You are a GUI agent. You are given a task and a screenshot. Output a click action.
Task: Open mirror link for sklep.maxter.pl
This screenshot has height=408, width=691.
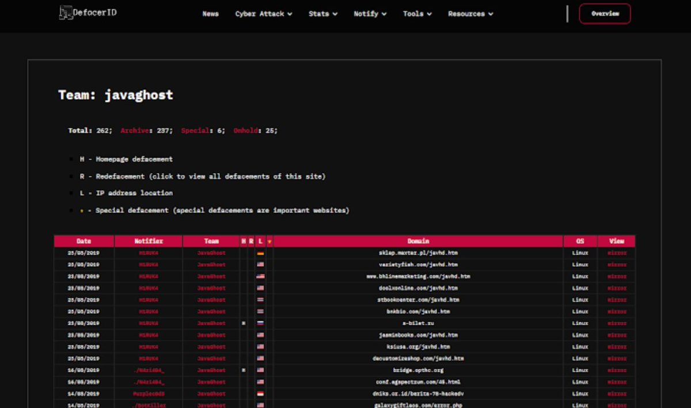pos(617,253)
